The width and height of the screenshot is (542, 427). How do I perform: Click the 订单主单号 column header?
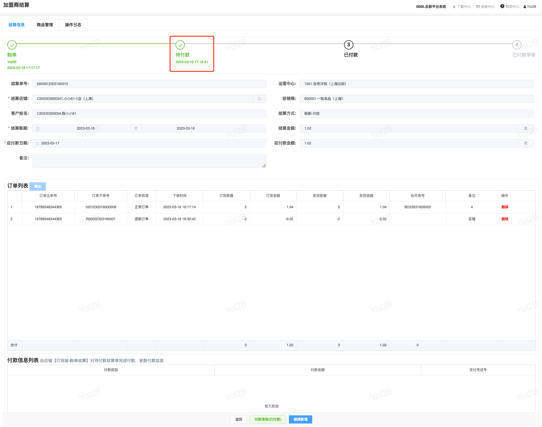[48, 196]
